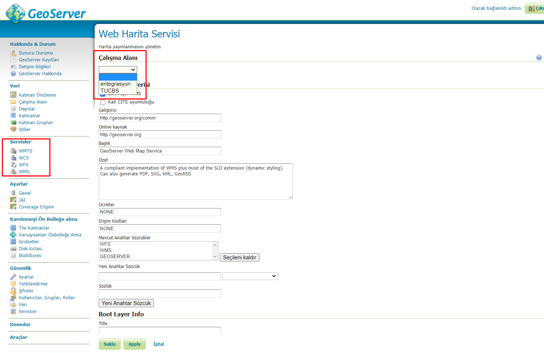
Task: Click the Sakla button
Action: click(110, 344)
